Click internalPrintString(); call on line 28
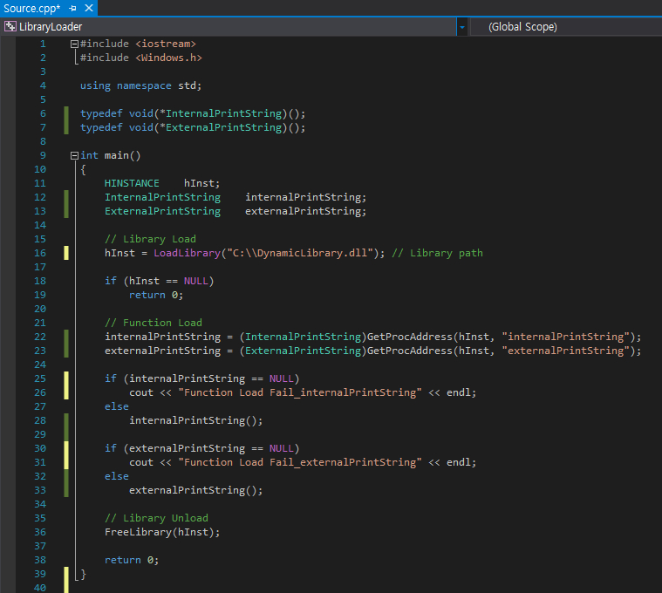662x593 pixels. 196,420
